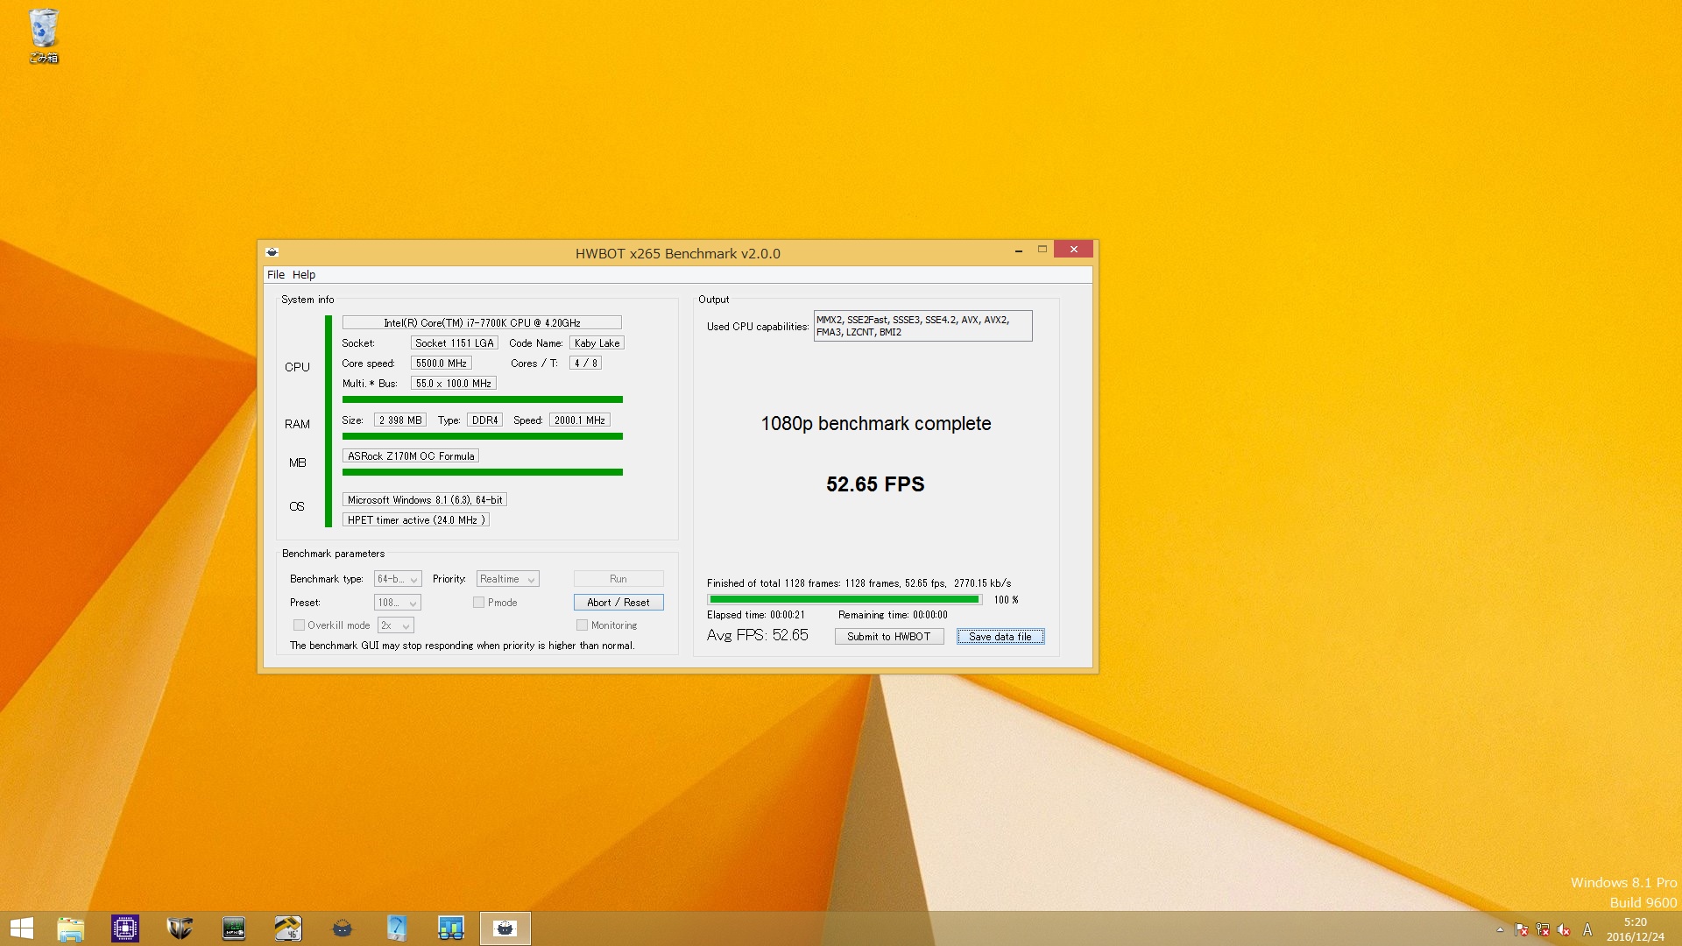
Task: Open the File menu
Action: click(276, 274)
